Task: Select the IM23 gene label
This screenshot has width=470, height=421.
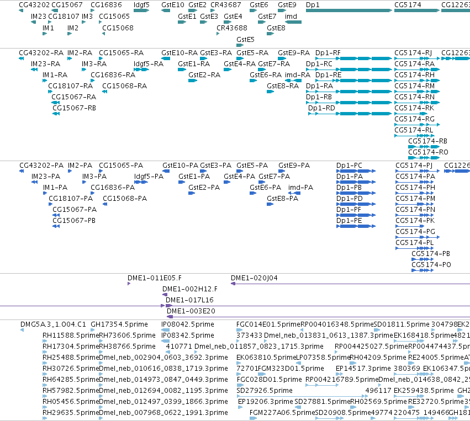Action: coord(38,16)
